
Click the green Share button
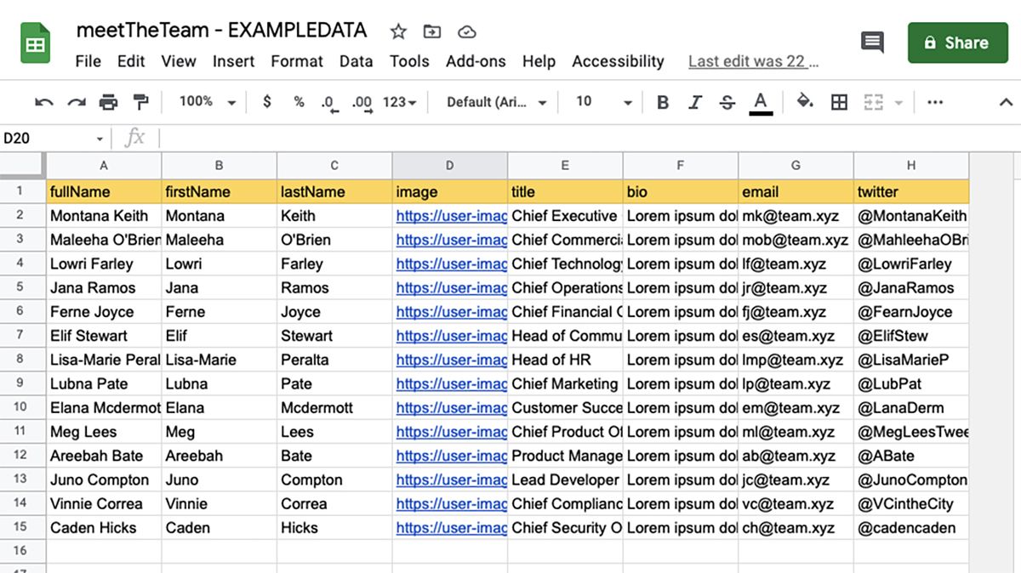click(957, 43)
